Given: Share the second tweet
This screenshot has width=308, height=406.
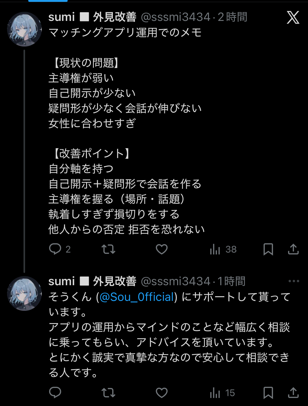Looking at the screenshot, I should pos(293,392).
